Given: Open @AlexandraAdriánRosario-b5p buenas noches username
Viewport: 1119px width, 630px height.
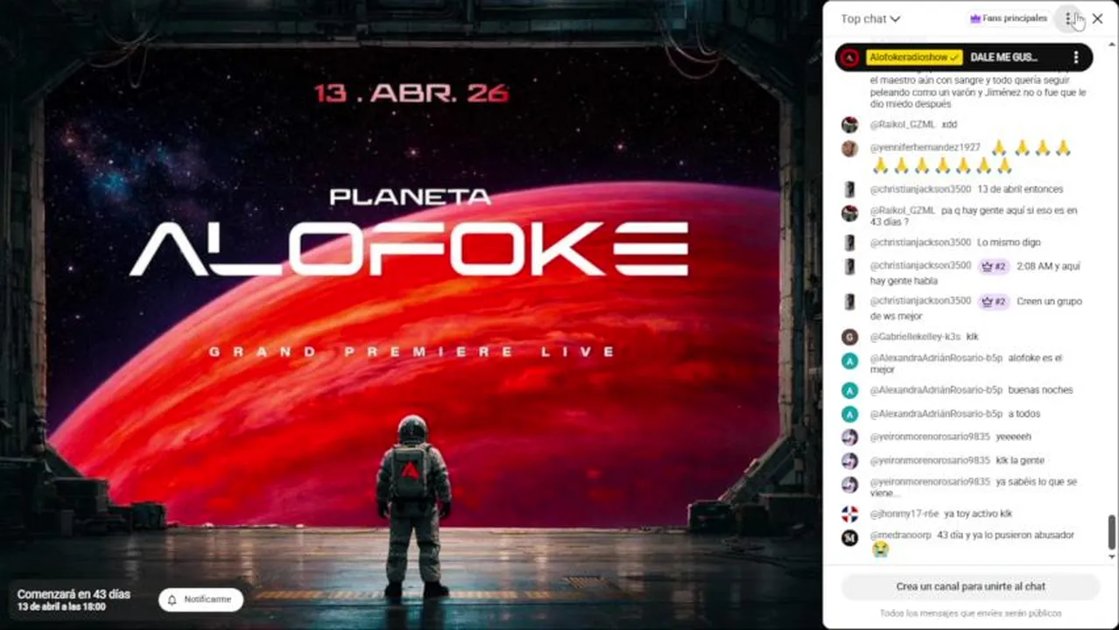Looking at the screenshot, I should coord(936,390).
